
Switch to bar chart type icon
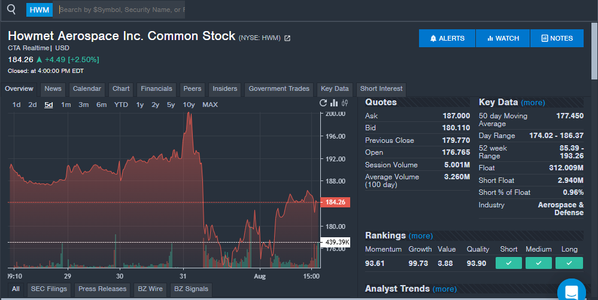pyautogui.click(x=334, y=103)
